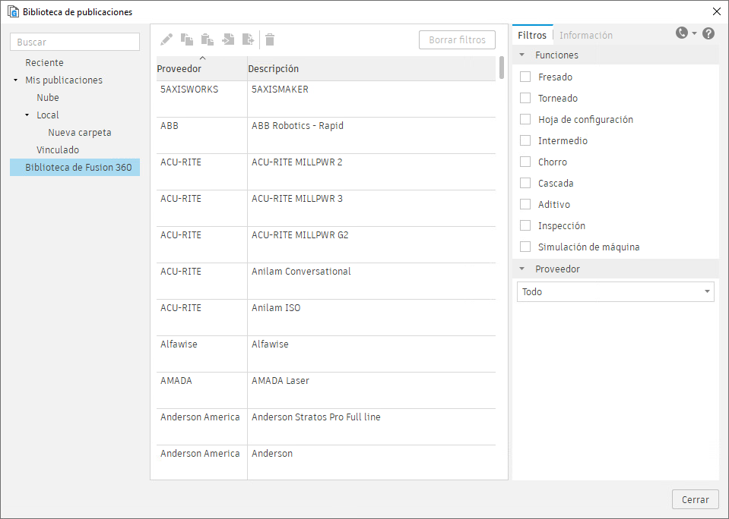Tick the Chorro checkbox
Image resolution: width=729 pixels, height=519 pixels.
pos(525,162)
